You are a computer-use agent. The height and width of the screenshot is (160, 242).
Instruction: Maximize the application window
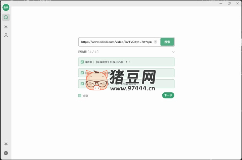(x=229, y=3)
